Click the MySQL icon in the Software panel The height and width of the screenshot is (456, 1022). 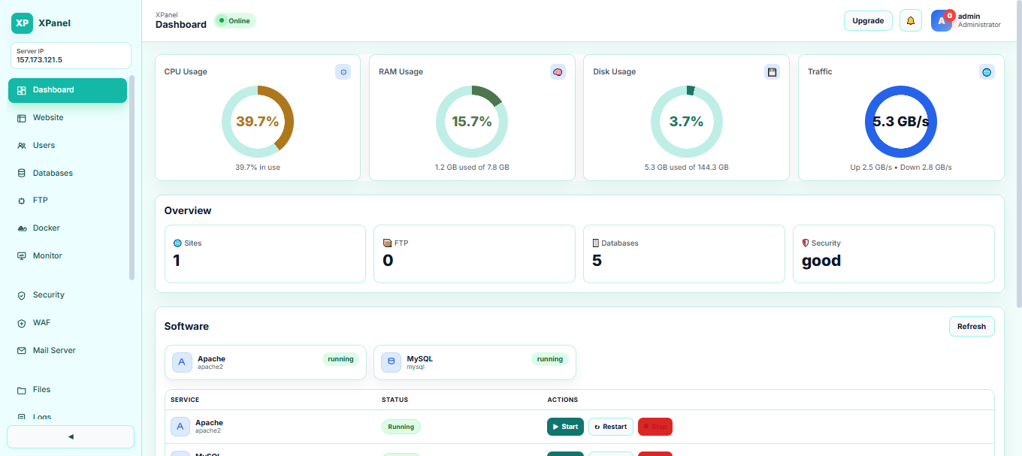click(x=390, y=362)
